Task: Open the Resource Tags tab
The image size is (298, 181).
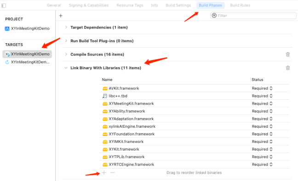Action: coord(130,6)
